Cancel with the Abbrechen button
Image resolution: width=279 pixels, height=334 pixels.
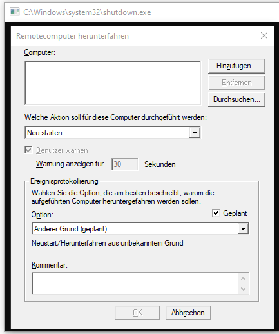pos(188,313)
